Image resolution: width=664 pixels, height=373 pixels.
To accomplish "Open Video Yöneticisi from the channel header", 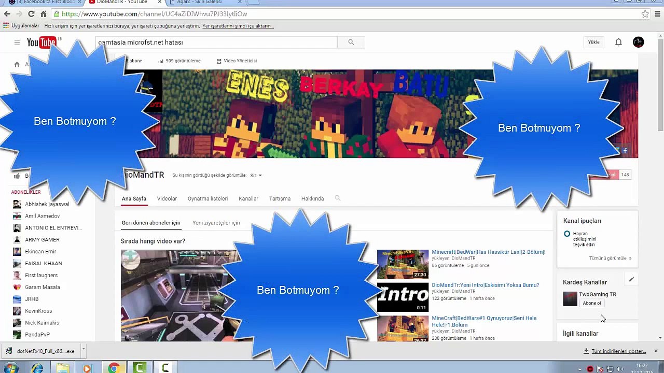I will pos(237,61).
